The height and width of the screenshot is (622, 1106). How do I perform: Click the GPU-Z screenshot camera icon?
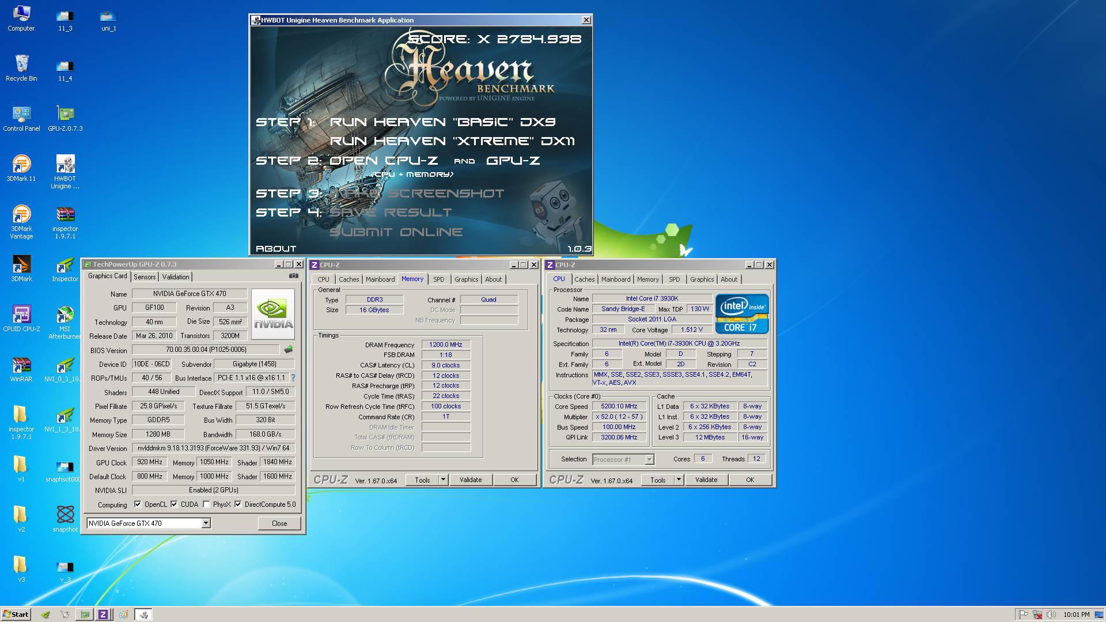(x=294, y=276)
